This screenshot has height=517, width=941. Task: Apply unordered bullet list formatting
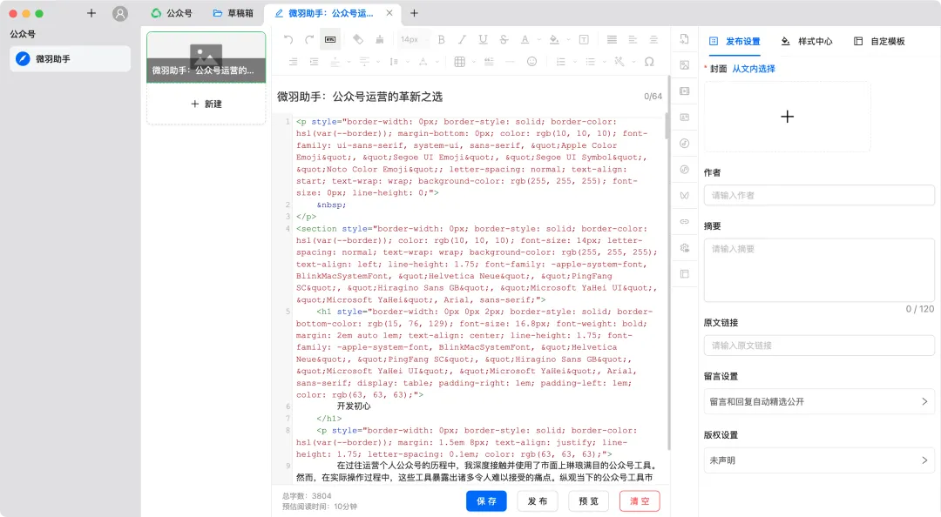[x=590, y=62]
